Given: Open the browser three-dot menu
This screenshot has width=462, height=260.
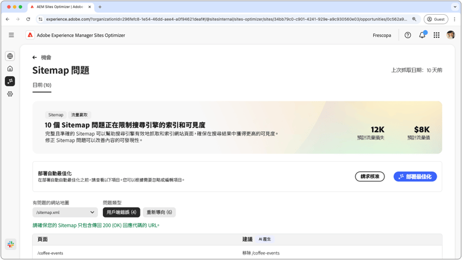Looking at the screenshot, I should [x=455, y=19].
